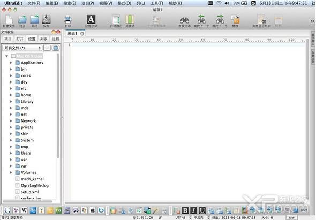Expand the Applications folder
This screenshot has height=220, width=316.
tap(11, 63)
